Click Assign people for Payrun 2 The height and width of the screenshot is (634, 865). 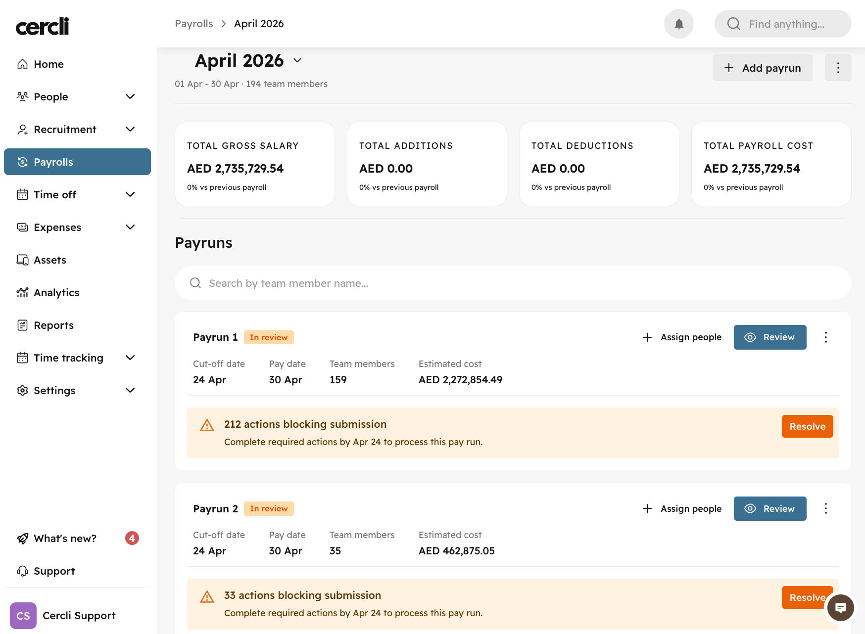coord(682,508)
